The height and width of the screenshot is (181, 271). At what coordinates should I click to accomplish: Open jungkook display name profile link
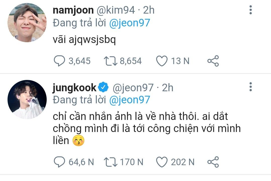[75, 87]
